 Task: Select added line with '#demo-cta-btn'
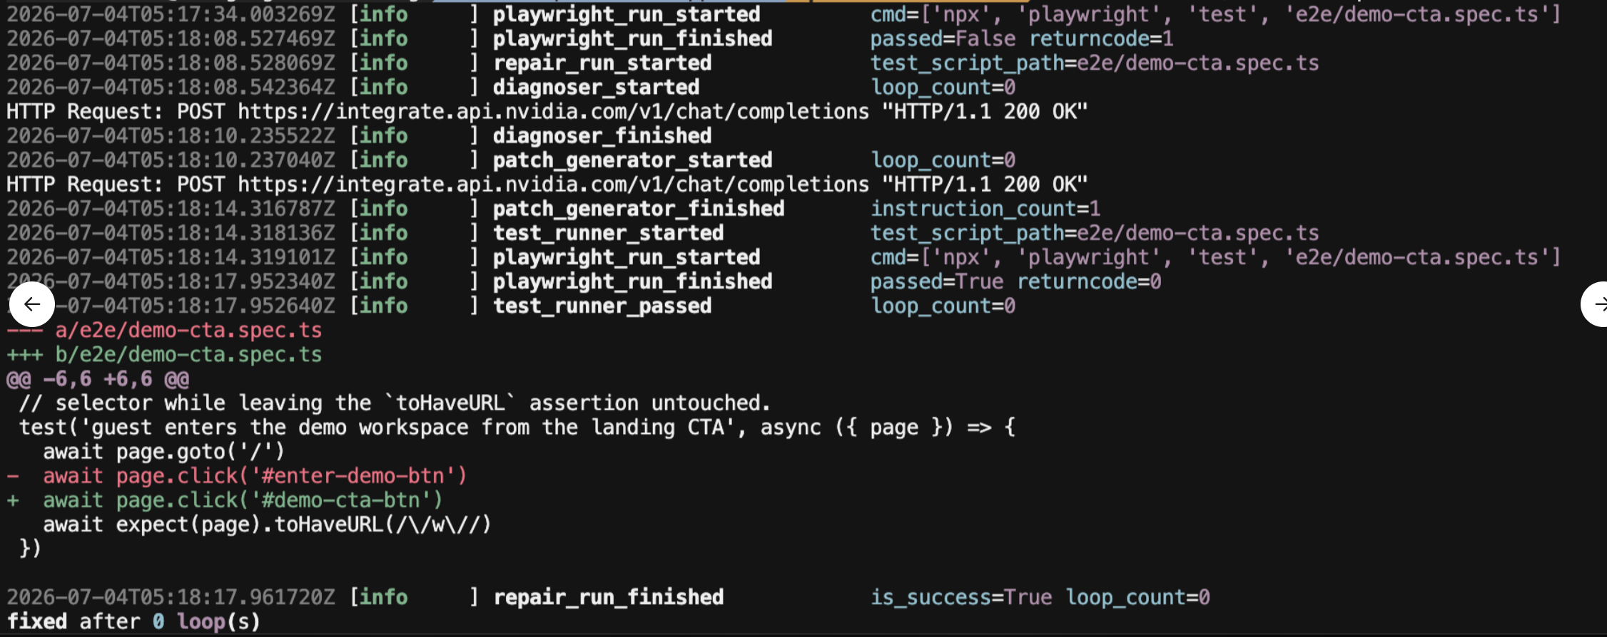[225, 499]
